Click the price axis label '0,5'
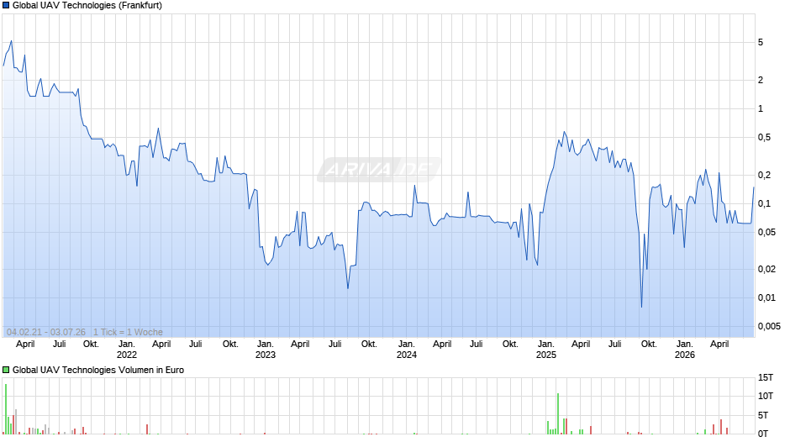 point(764,138)
